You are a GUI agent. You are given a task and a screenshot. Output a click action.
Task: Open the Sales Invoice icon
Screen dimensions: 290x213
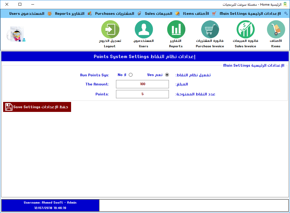[x=245, y=29]
